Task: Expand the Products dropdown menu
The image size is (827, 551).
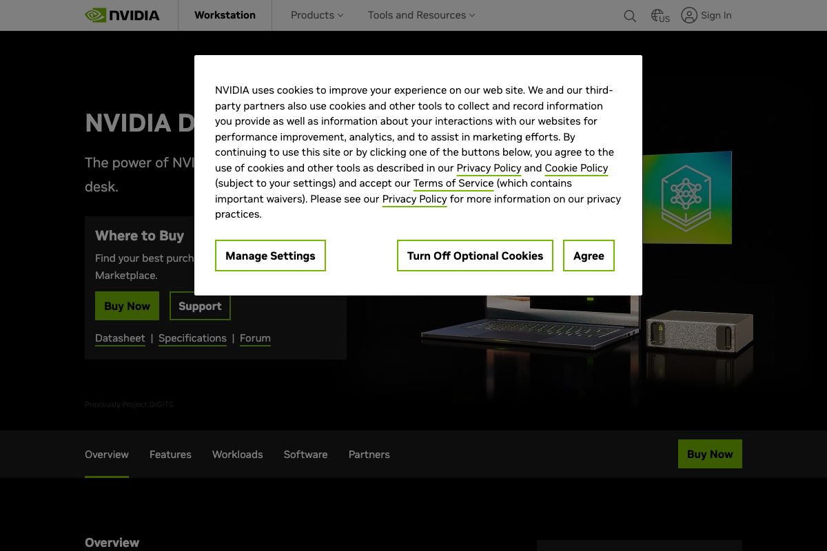Action: pos(317,15)
